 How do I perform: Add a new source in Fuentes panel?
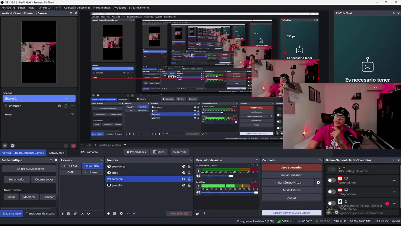tap(108, 213)
